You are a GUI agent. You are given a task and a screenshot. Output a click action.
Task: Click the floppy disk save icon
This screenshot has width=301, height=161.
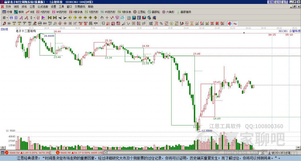pos(144,18)
